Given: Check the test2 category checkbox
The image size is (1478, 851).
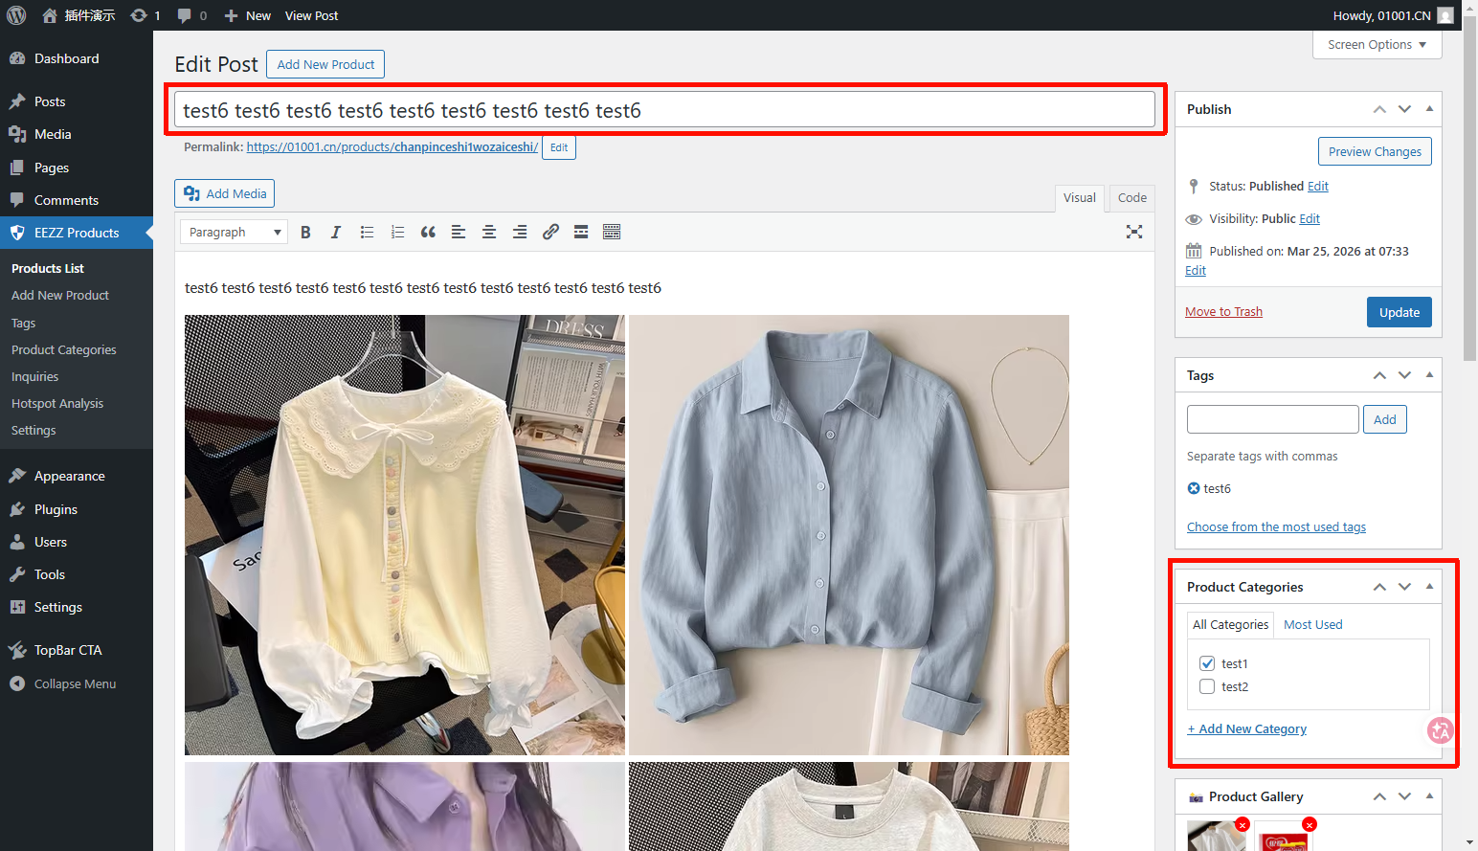Looking at the screenshot, I should point(1207,686).
